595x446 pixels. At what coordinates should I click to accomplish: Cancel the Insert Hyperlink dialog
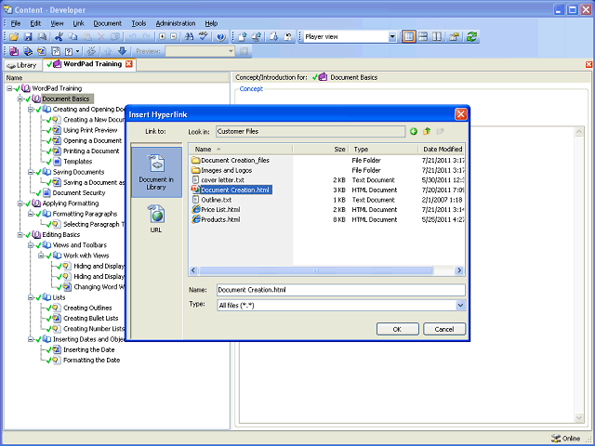(444, 329)
